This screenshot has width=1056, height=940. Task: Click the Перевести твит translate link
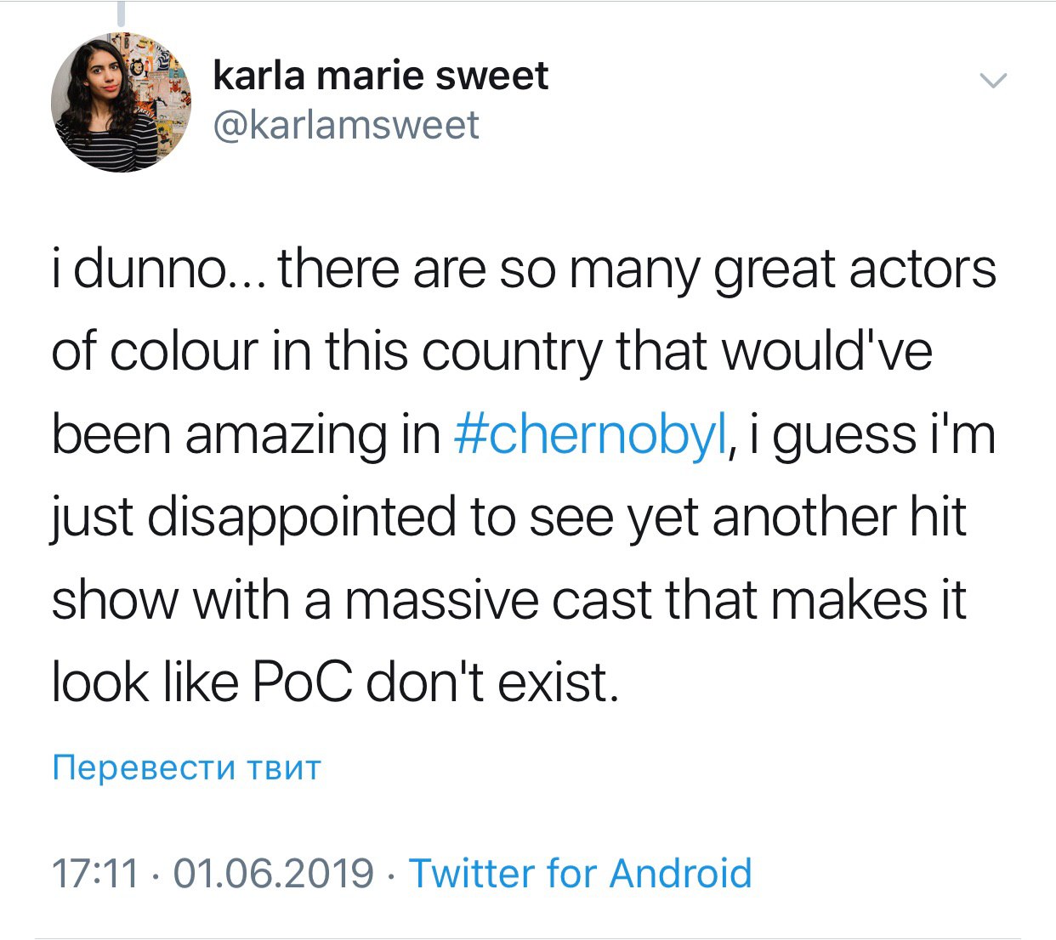point(186,767)
